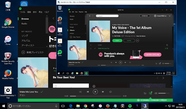Open iTunes icon in local taskbar
Screen dimensions: 186x109
(x=100, y=106)
